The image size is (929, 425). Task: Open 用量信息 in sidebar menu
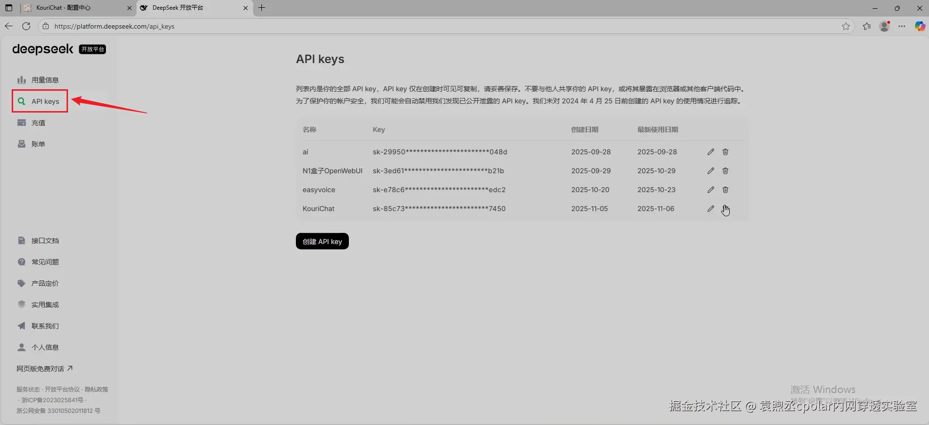pos(45,80)
